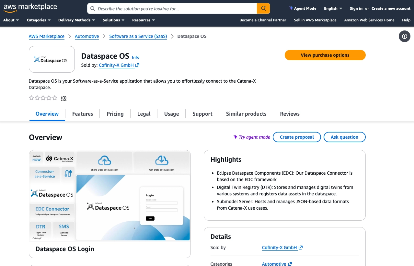414x266 pixels.
Task: Click the Ask question button
Action: (344, 137)
